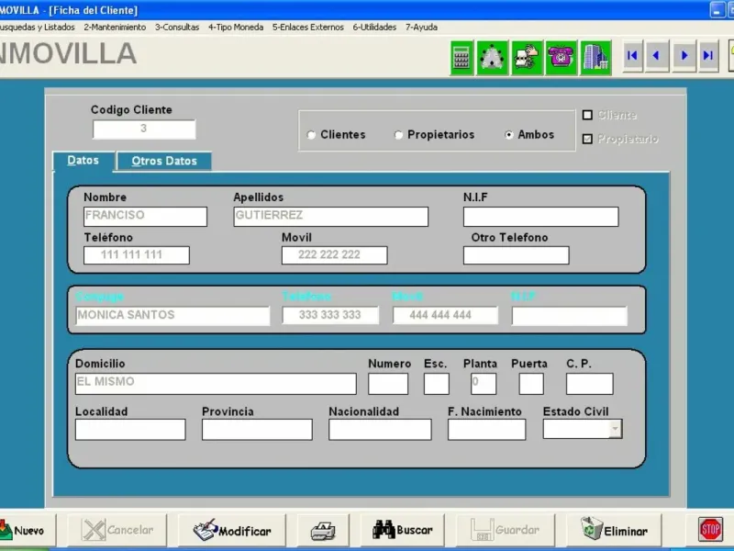Click the printer icon button
The width and height of the screenshot is (734, 551).
pos(323,531)
